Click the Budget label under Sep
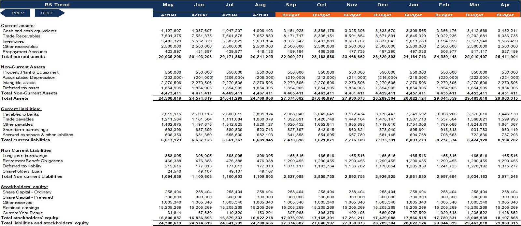 coord(291,15)
